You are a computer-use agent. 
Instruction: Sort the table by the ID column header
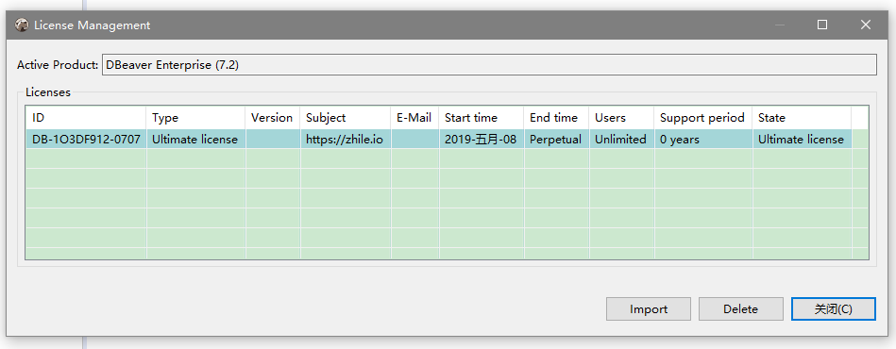pos(86,118)
